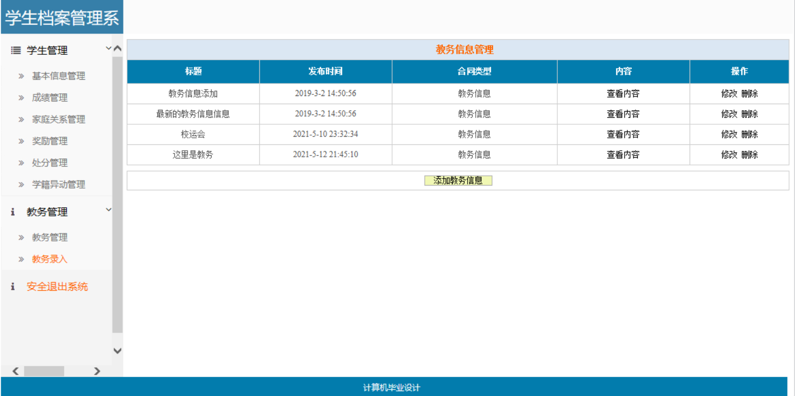Click the 内容 column header

pyautogui.click(x=623, y=72)
